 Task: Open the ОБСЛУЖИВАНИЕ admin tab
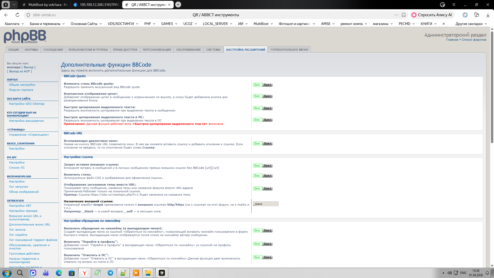(x=189, y=50)
